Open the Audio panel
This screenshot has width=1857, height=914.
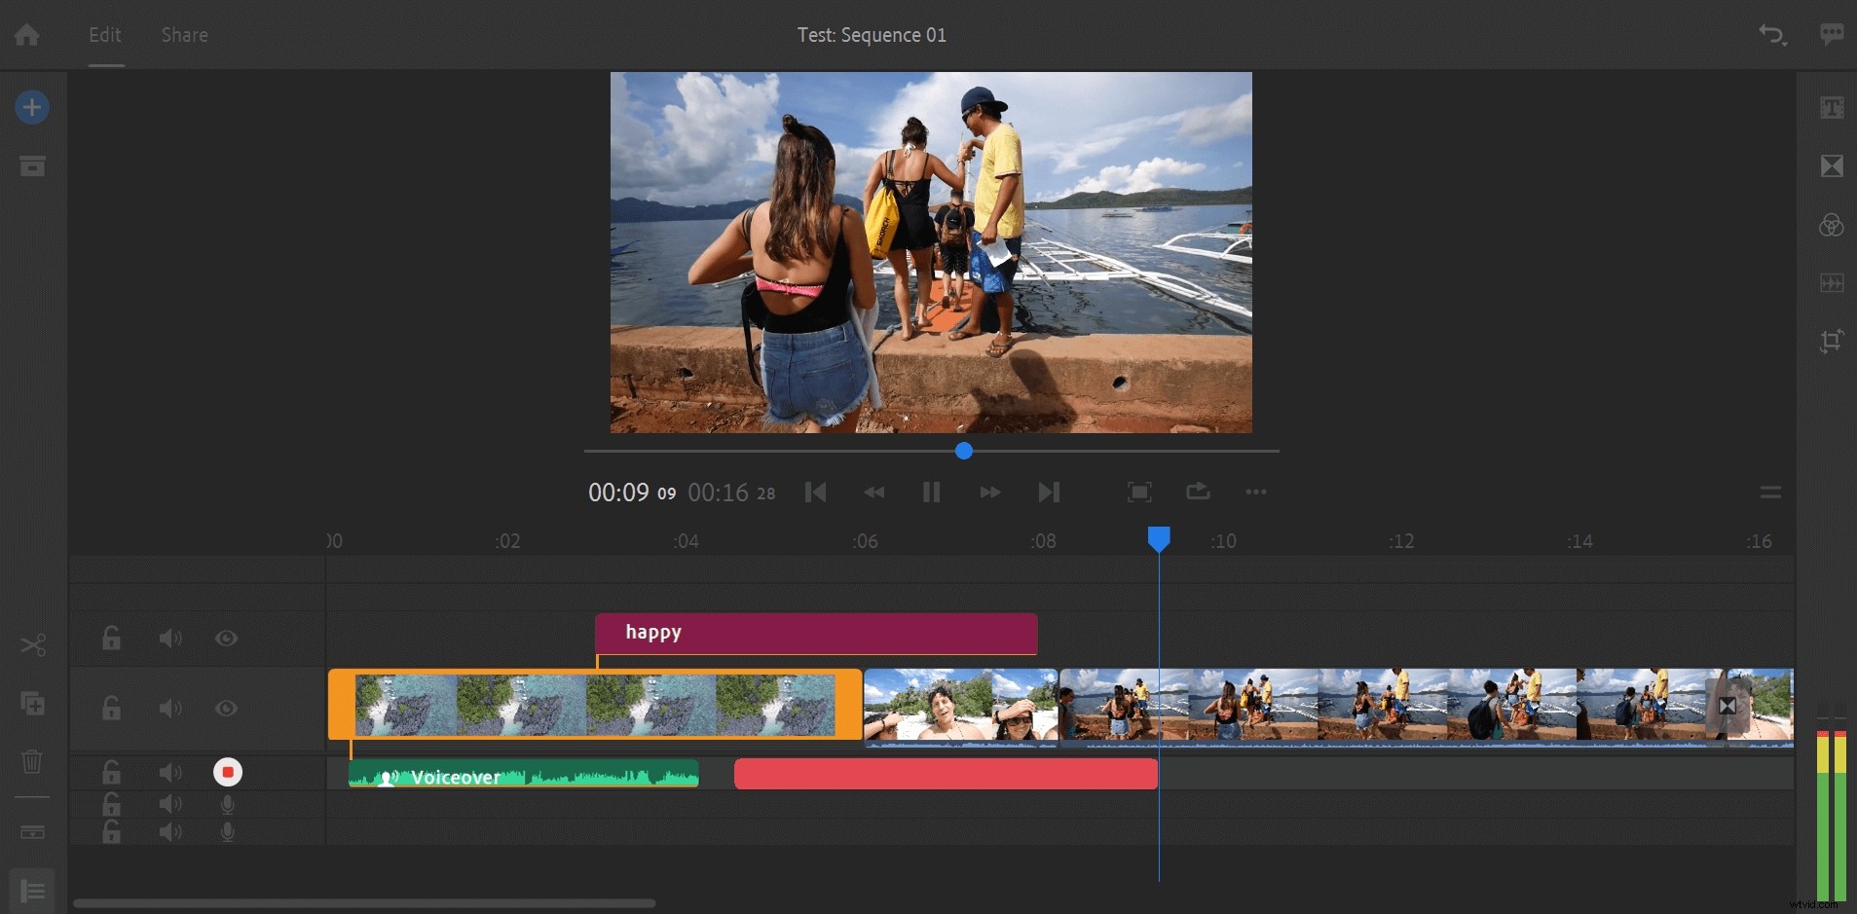pyautogui.click(x=1833, y=282)
